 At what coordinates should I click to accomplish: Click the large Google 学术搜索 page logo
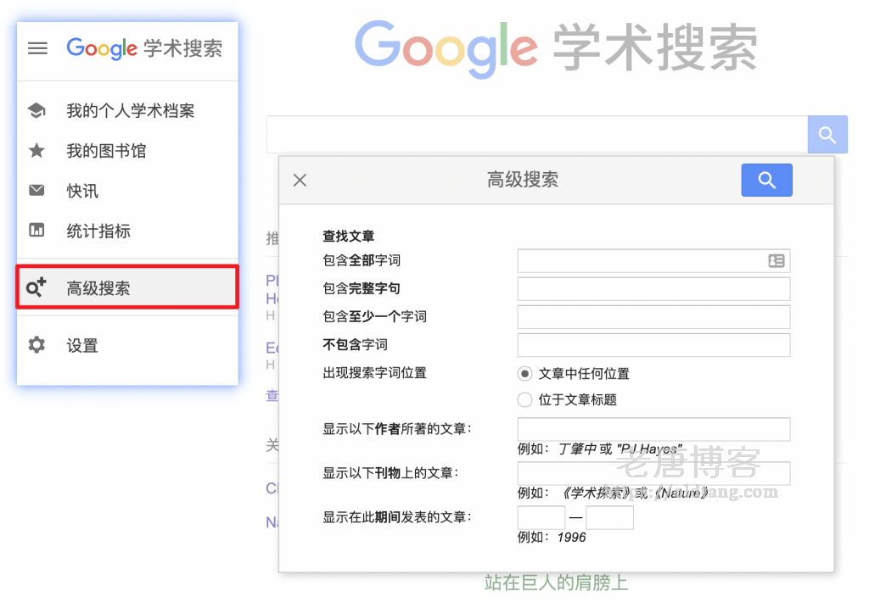coord(557,48)
